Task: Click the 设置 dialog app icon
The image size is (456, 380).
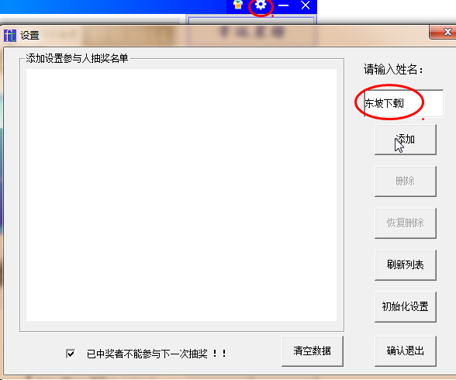Action: [10, 36]
